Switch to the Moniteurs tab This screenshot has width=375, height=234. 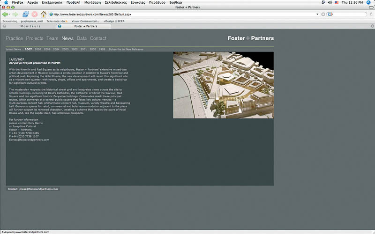pyautogui.click(x=30, y=26)
